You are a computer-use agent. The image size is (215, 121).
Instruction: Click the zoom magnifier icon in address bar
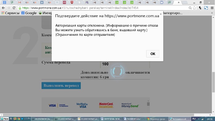click(190, 8)
